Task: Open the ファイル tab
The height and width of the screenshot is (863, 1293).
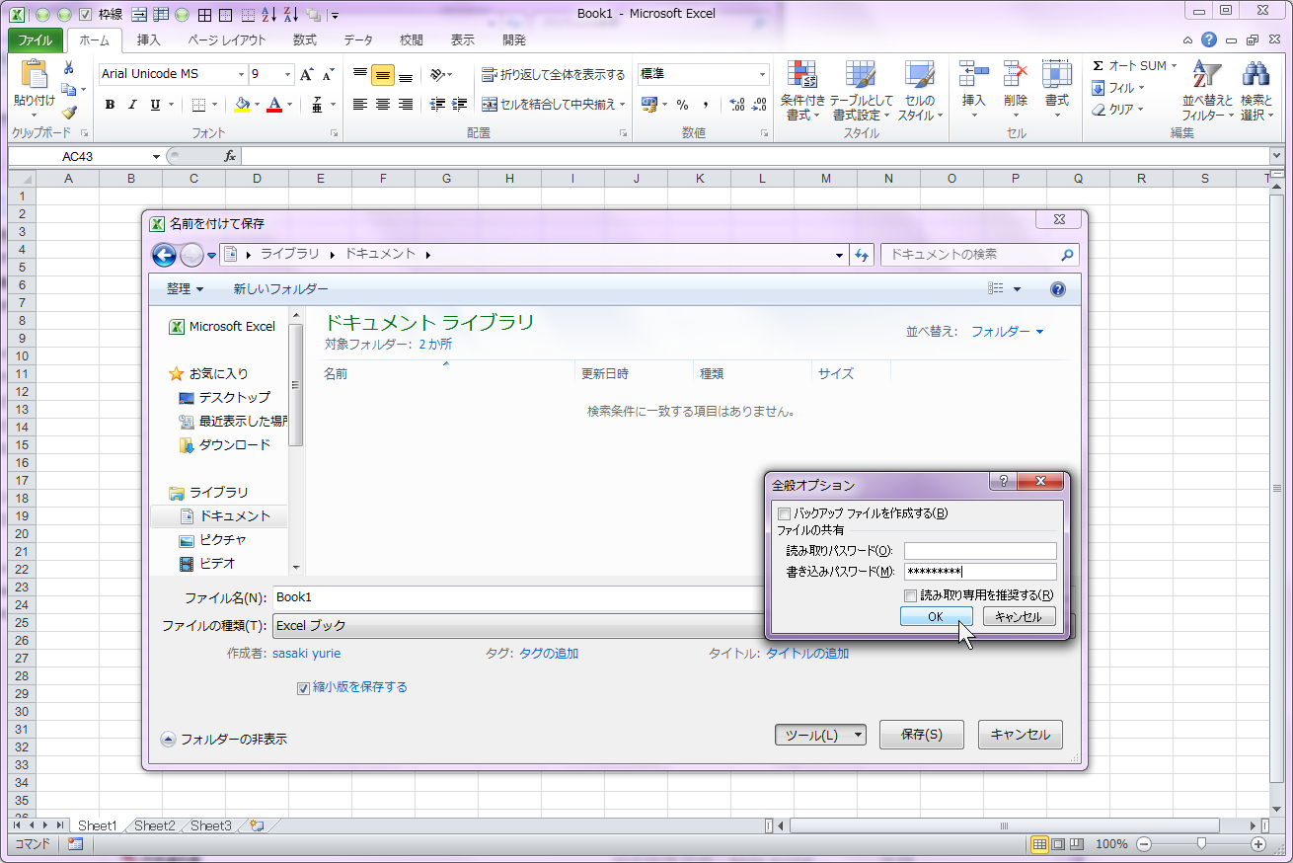Action: click(x=36, y=40)
